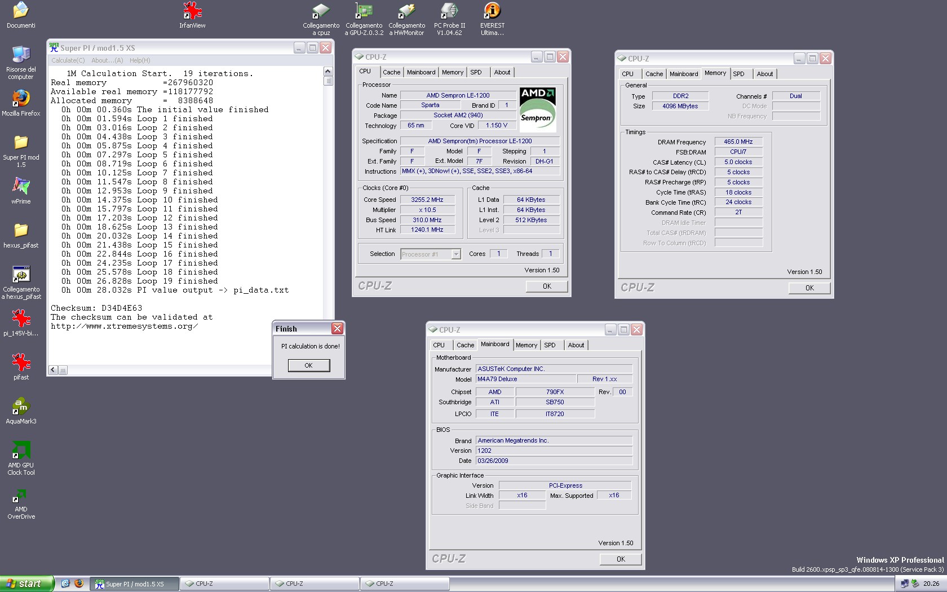The image size is (947, 592).
Task: Click the Loop 19 finished line
Action: point(140,281)
